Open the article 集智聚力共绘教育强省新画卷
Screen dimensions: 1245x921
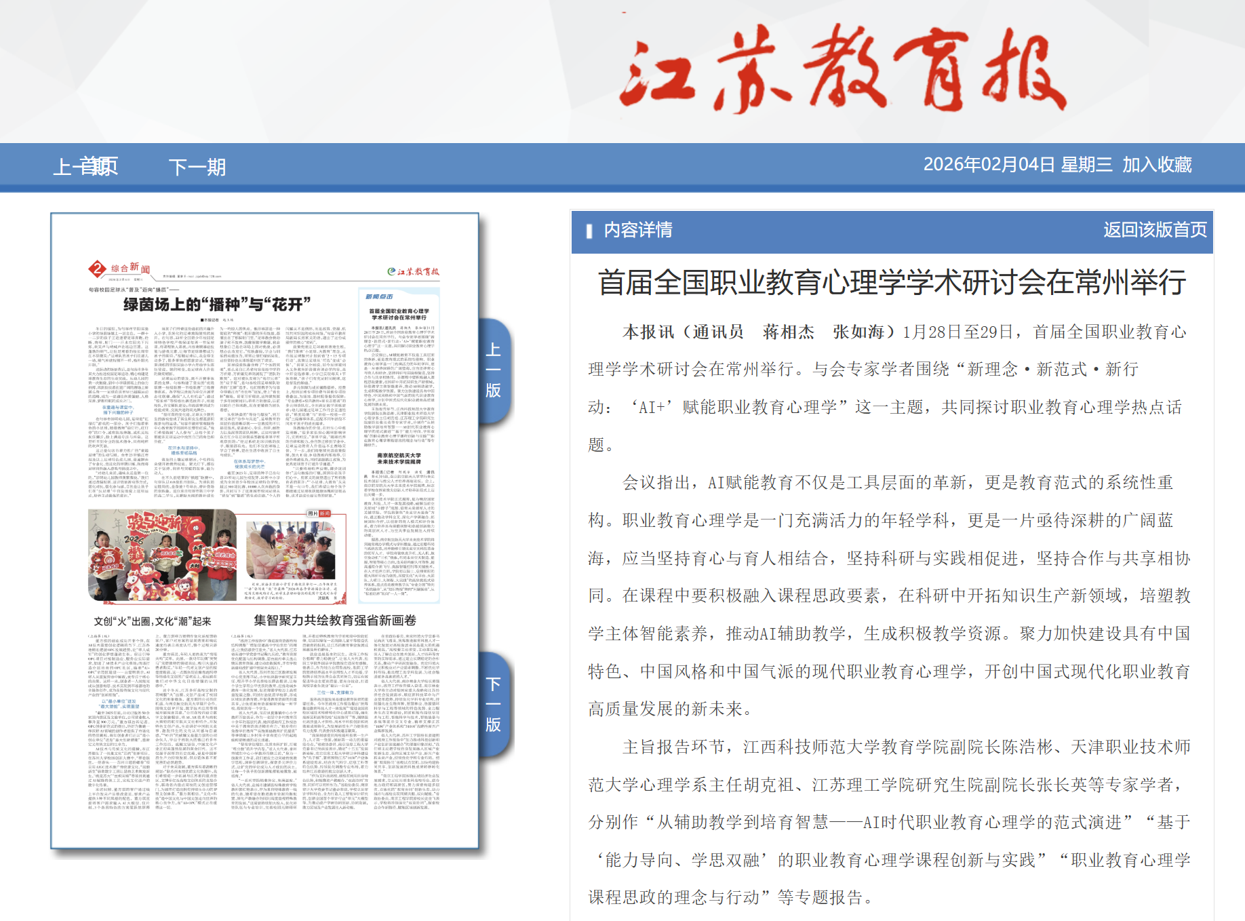pos(334,620)
